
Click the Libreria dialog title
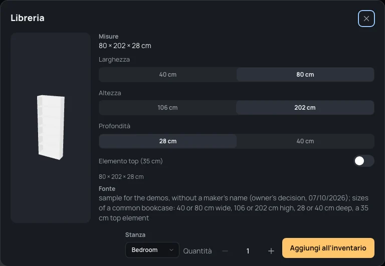pos(28,18)
